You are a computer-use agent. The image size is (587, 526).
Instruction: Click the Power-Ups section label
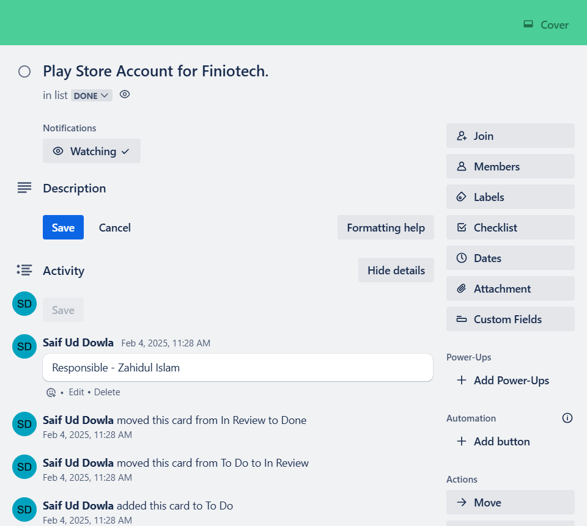(468, 357)
